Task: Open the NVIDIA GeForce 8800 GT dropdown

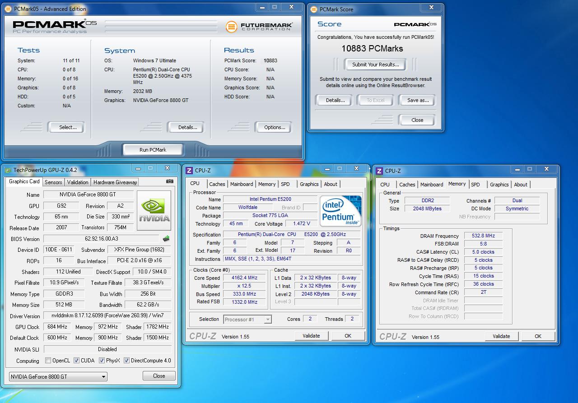Action: (x=58, y=376)
